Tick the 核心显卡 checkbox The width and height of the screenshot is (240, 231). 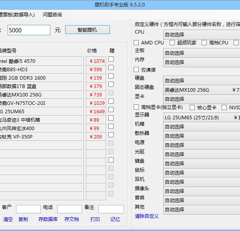click(192, 107)
